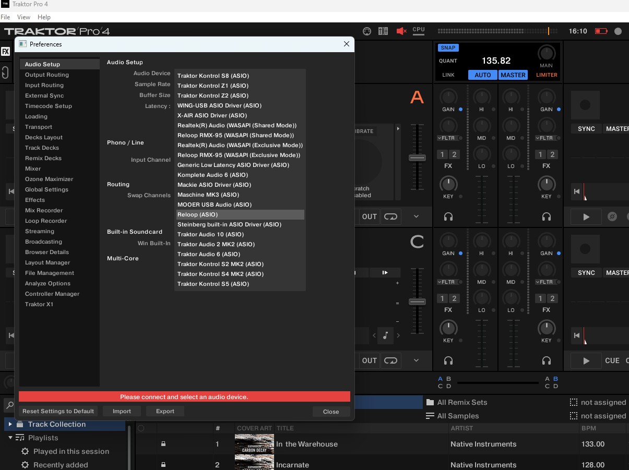The height and width of the screenshot is (470, 629).
Task: Click the All Samples list icon
Action: tap(430, 416)
